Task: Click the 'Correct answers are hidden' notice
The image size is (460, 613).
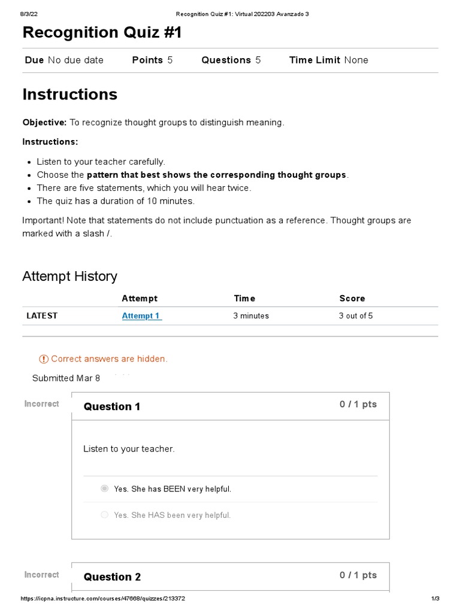Action: (109, 359)
